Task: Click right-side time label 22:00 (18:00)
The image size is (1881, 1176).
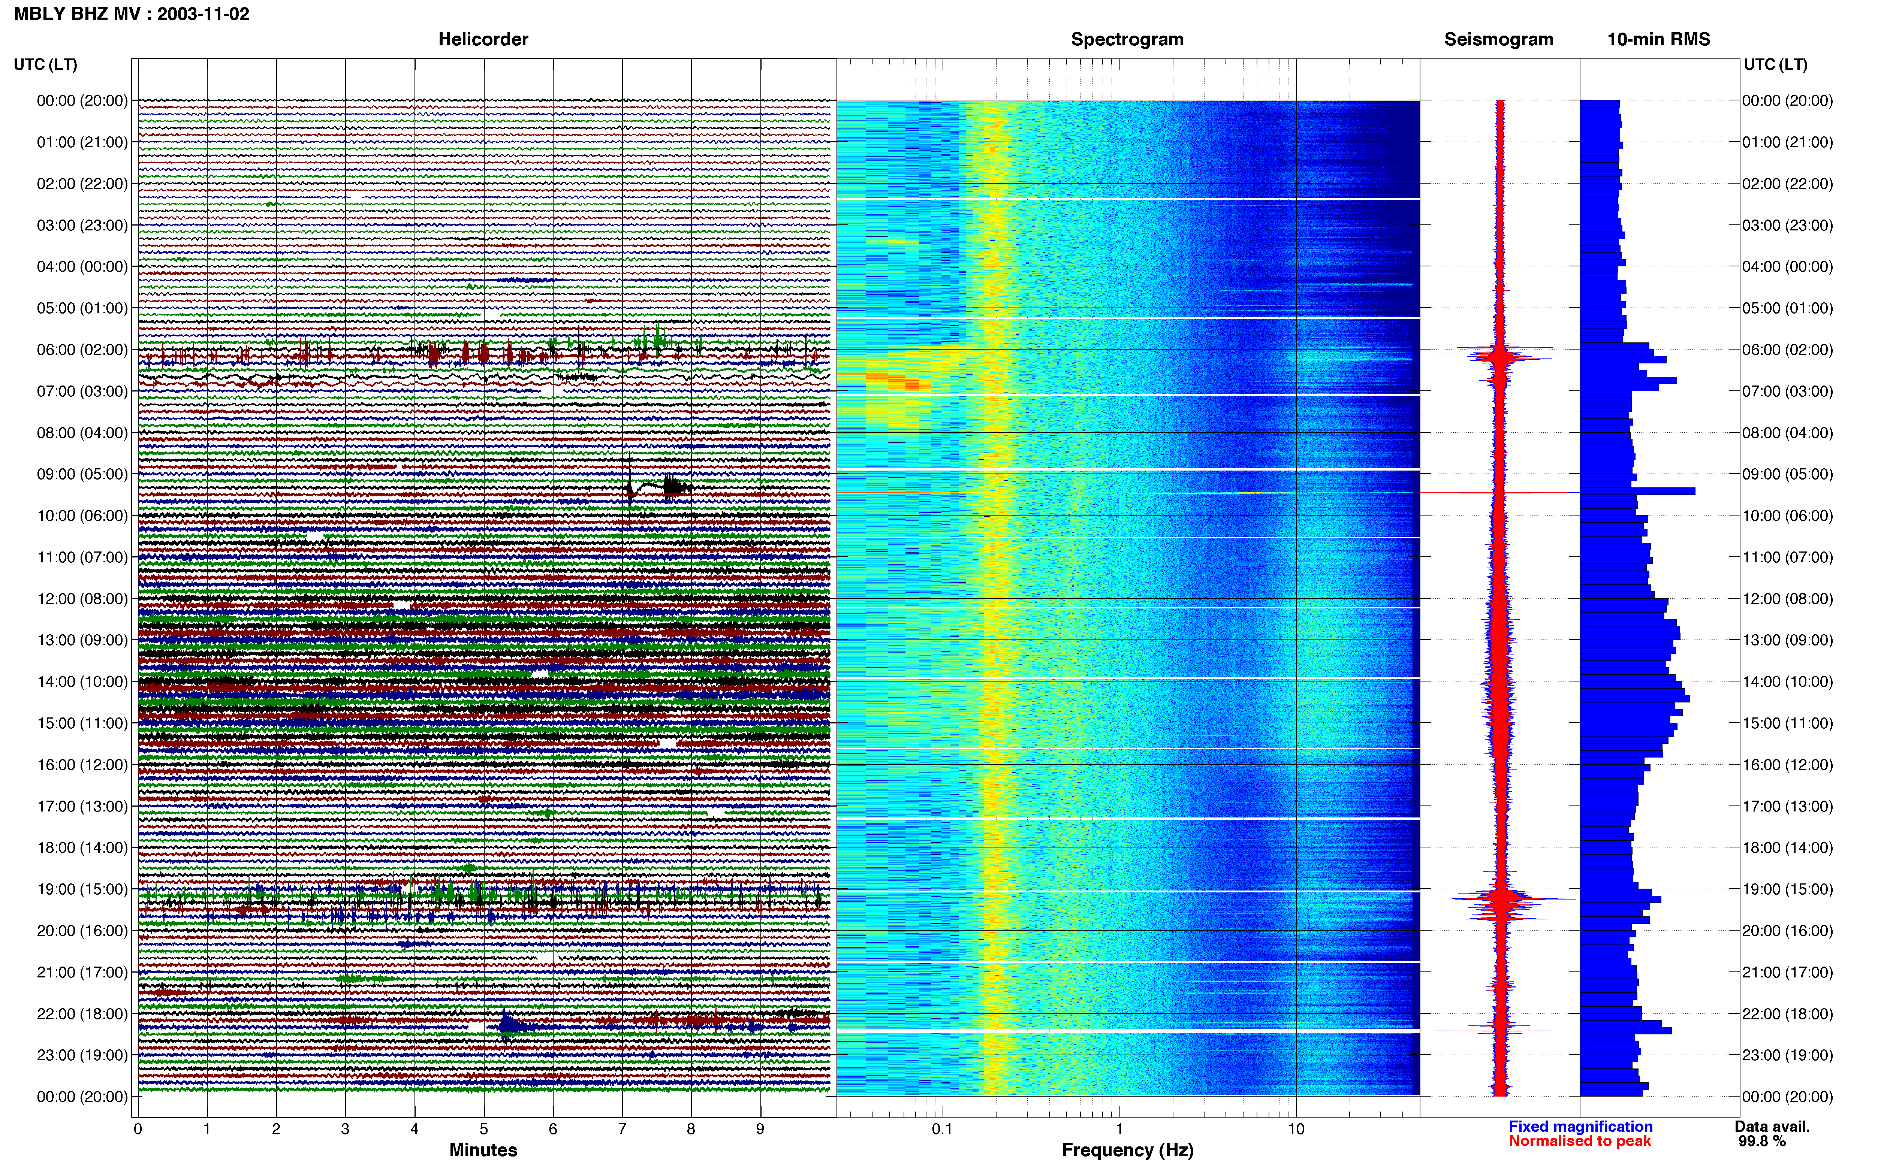Action: click(1788, 1014)
